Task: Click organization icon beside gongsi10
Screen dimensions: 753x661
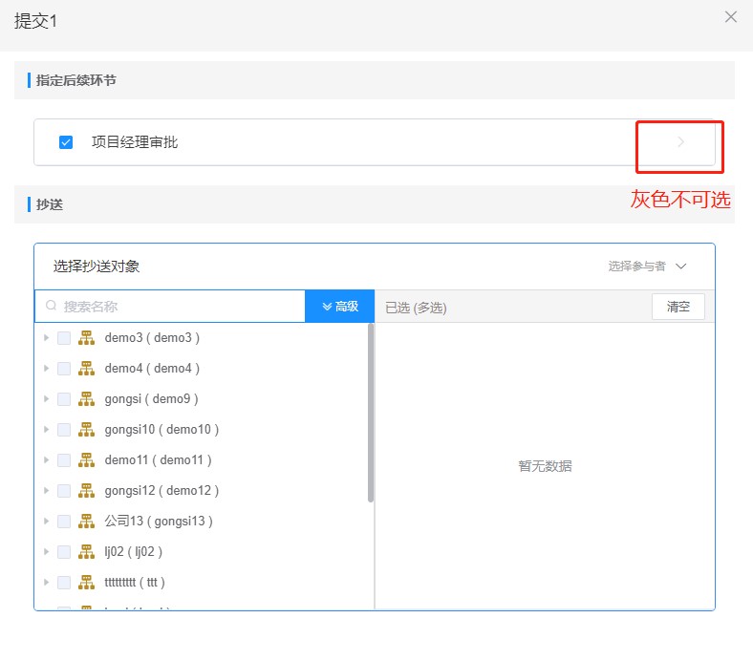Action: (x=86, y=429)
